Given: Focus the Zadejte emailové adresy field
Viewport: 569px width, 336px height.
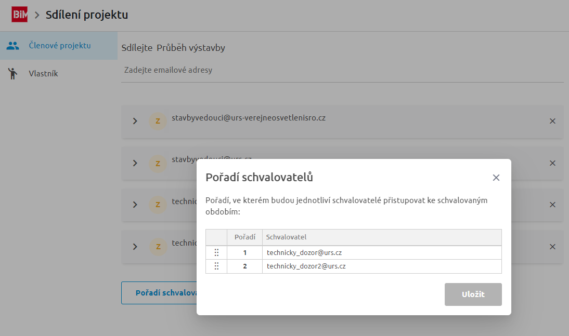Looking at the screenshot, I should coord(343,70).
